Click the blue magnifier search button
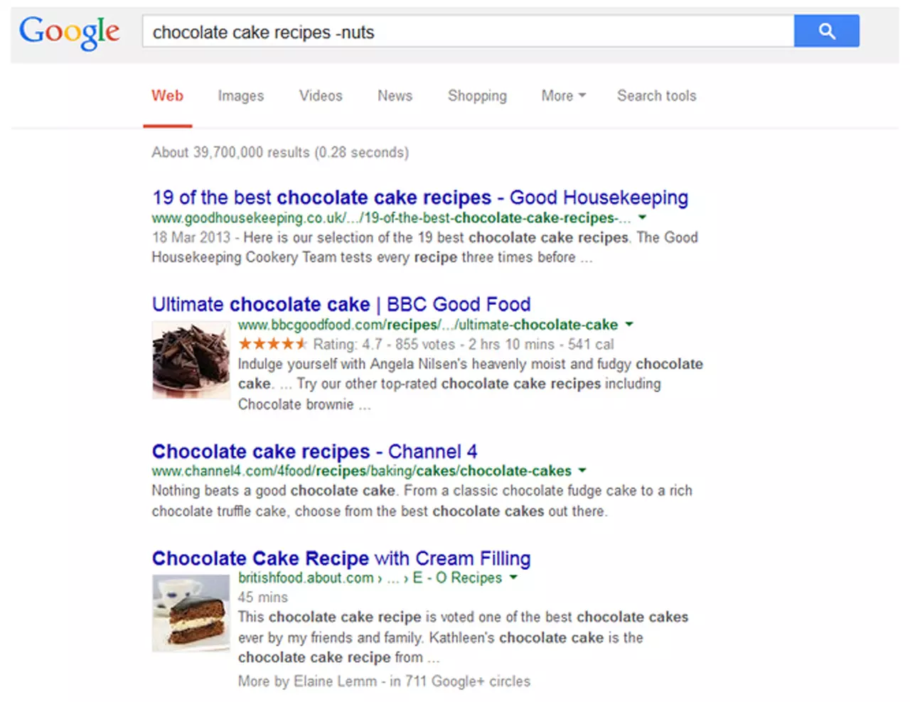 click(x=826, y=31)
